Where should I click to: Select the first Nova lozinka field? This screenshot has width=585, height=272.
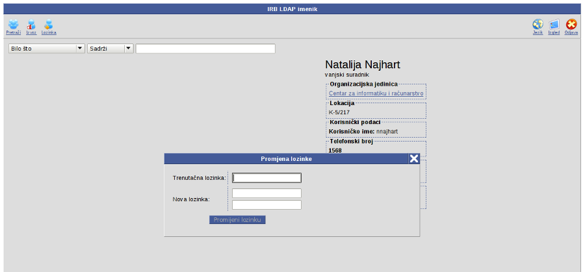[267, 193]
